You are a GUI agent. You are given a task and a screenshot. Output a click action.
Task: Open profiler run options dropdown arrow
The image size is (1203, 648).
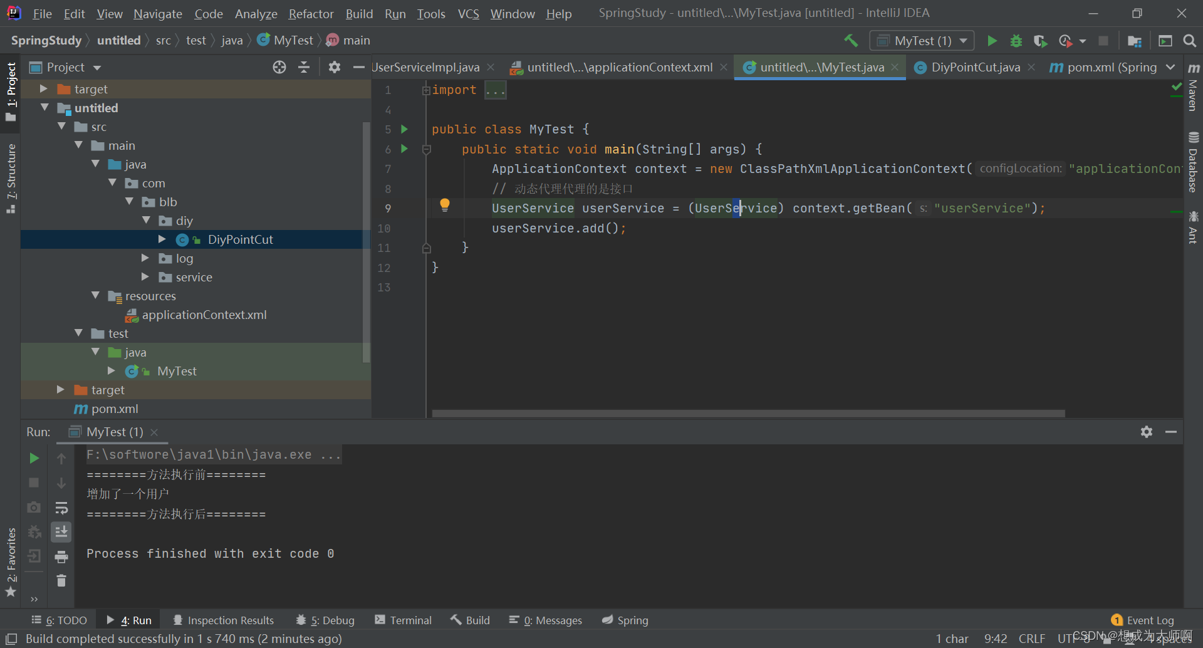pyautogui.click(x=1083, y=41)
